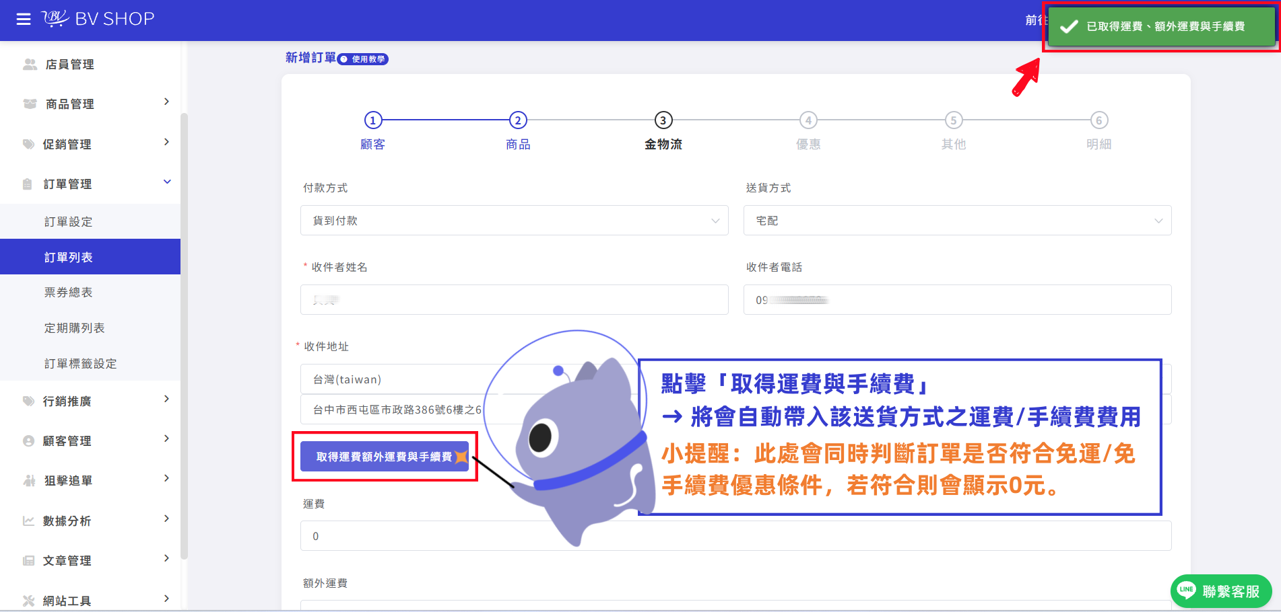Click the LINE icon in 聯繫客服
1281x612 pixels.
pyautogui.click(x=1187, y=590)
